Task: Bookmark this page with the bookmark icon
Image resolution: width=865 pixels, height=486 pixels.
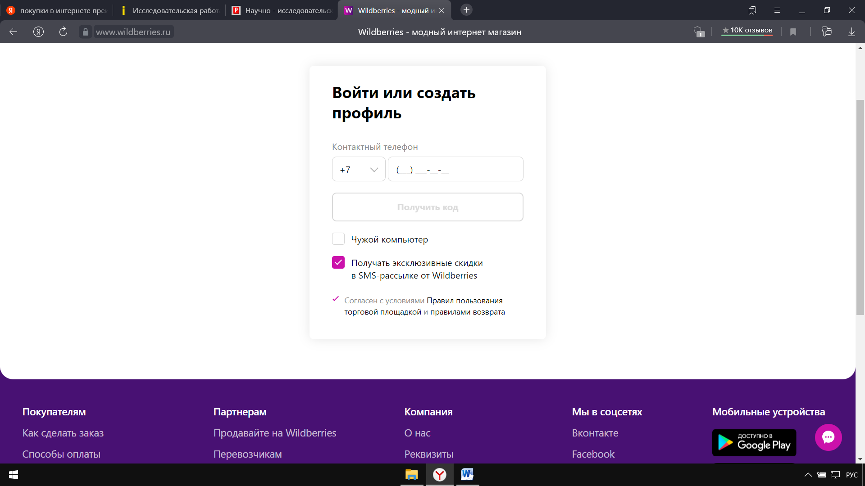Action: (793, 32)
